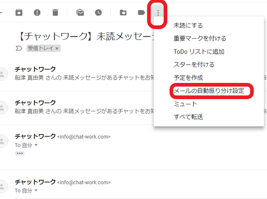Select 未読にする in the menu
The image size is (267, 199).
click(x=188, y=25)
